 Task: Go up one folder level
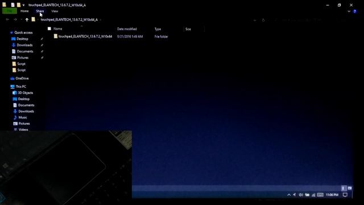coord(27,20)
